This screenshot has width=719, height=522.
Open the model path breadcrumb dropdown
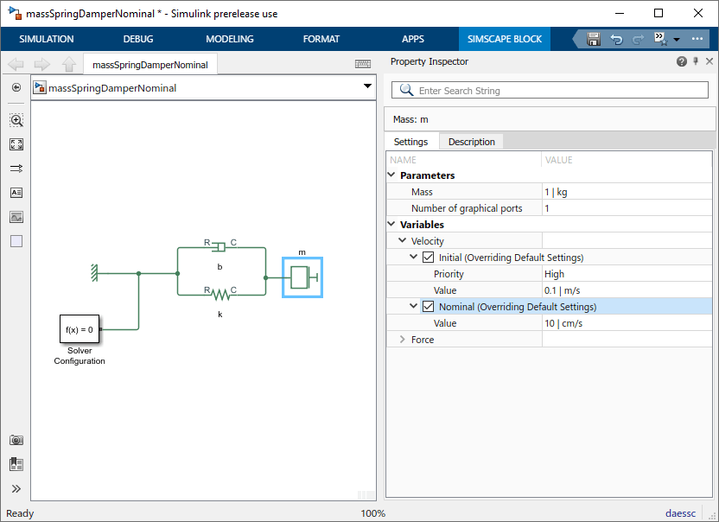click(367, 86)
